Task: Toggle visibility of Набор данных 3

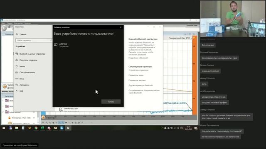Action: click(34, 112)
